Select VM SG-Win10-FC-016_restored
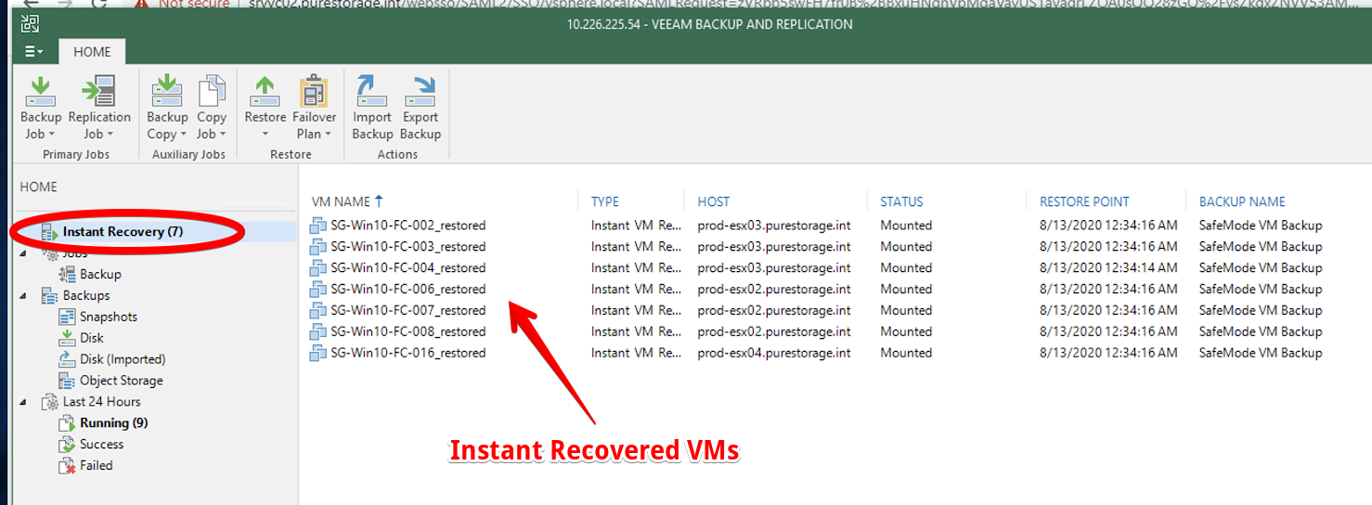Viewport: 1372px width, 505px height. click(408, 354)
